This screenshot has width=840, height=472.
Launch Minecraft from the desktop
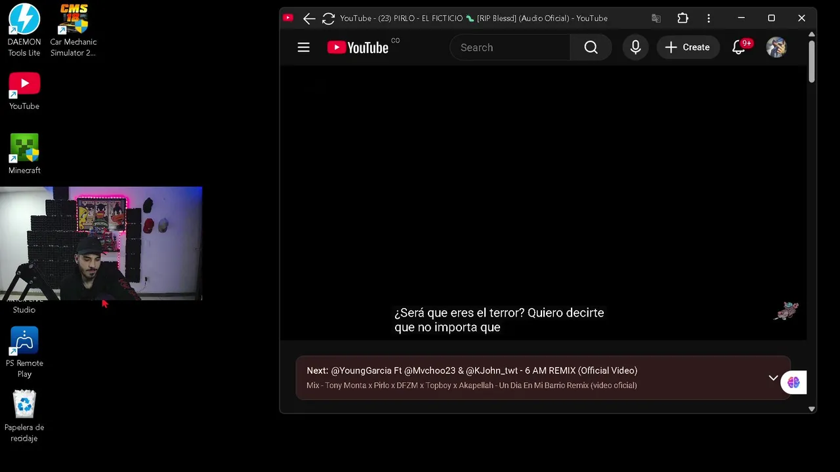[x=24, y=154]
